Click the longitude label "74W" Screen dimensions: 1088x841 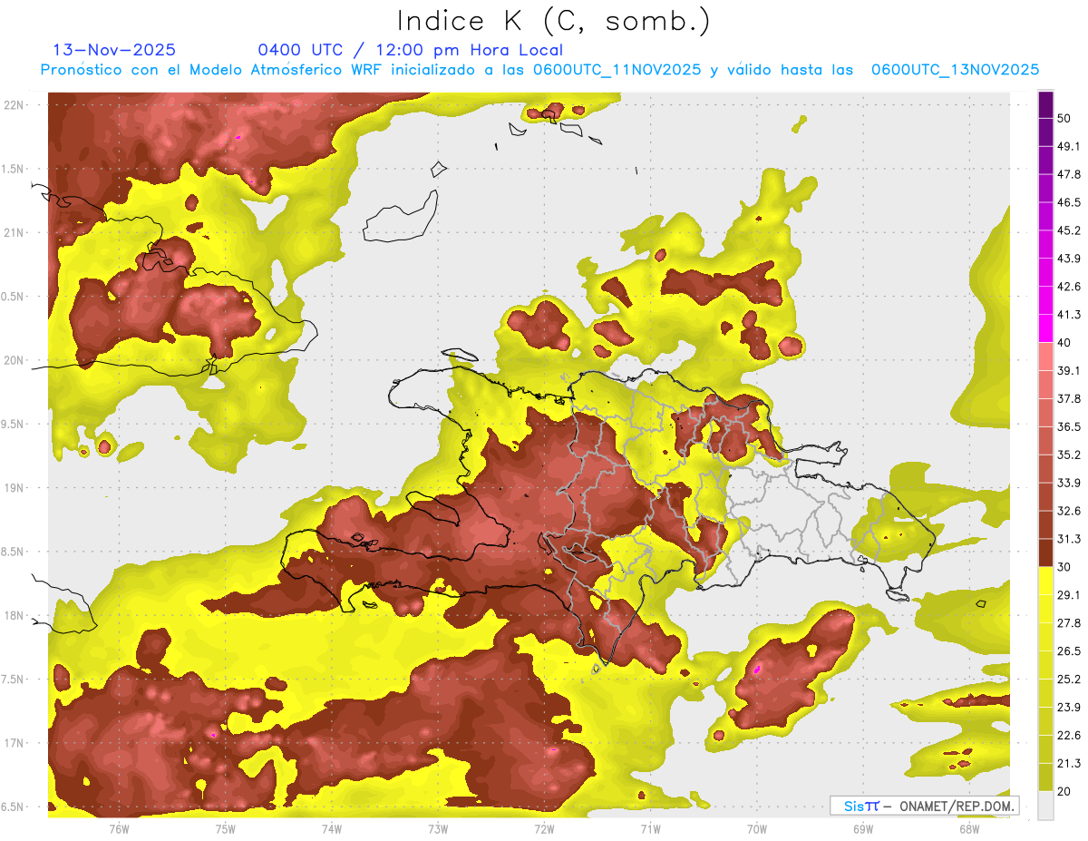pyautogui.click(x=332, y=829)
